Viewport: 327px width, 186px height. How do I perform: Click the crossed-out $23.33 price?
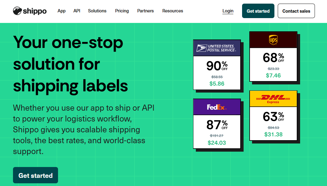tap(274, 69)
